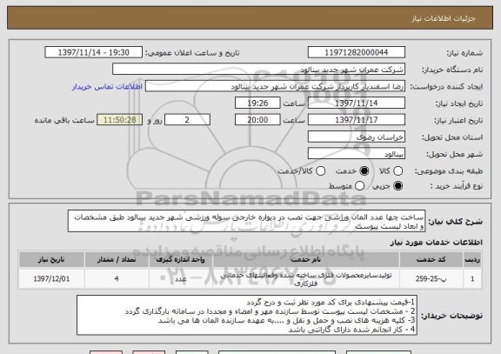The width and height of the screenshot is (501, 354).
Task: Click the تعداد / مقدار column header
Action: (x=117, y=259)
